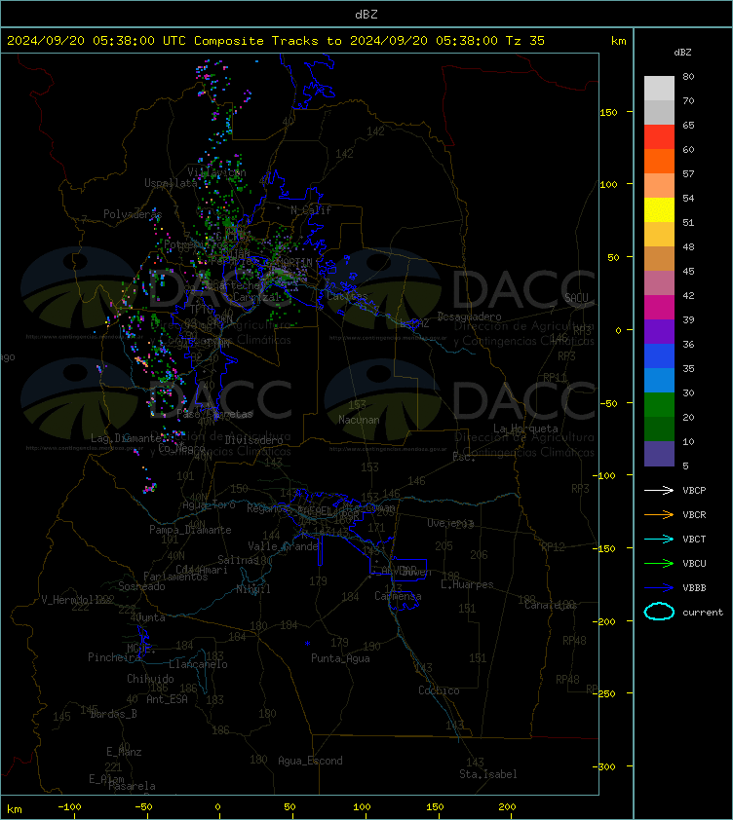
Task: Click the 'Lag.Diamante' map label
Action: pyautogui.click(x=126, y=437)
